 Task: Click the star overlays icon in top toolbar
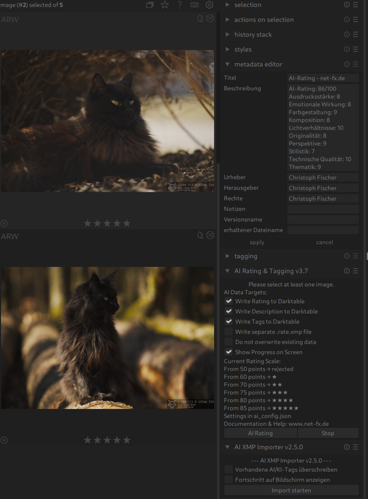coord(165,5)
